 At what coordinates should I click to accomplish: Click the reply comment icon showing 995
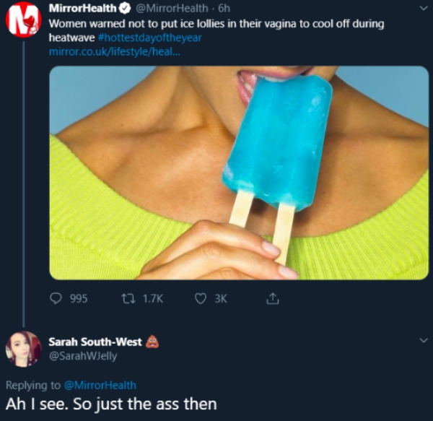[x=56, y=298]
